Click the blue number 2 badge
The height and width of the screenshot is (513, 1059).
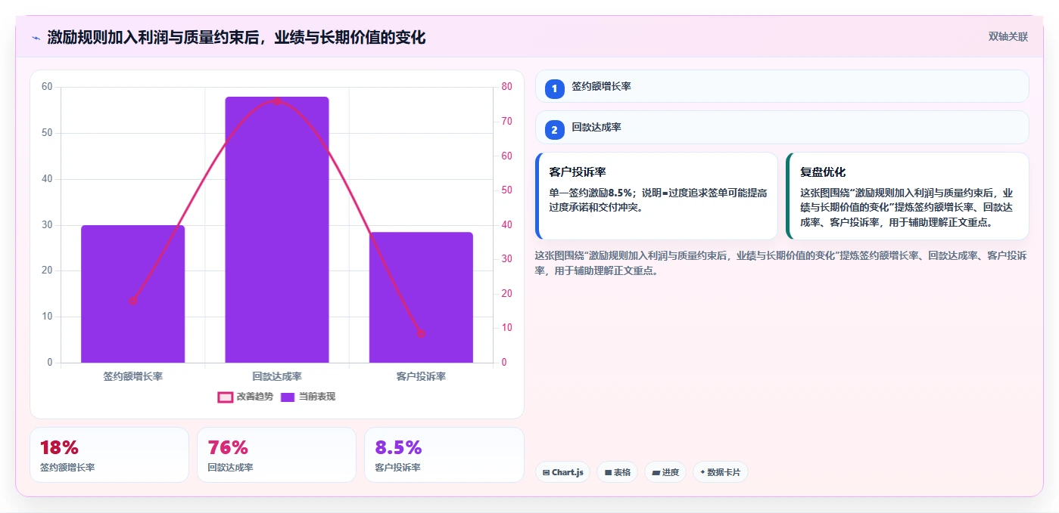pos(554,130)
